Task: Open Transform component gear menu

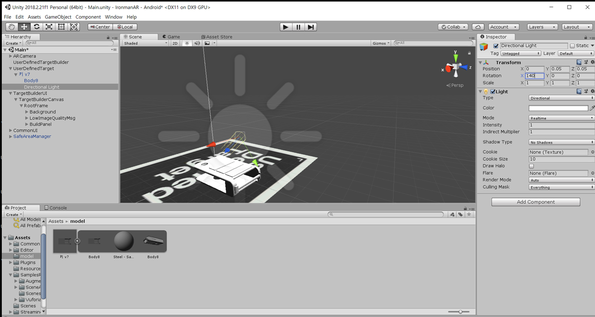Action: [592, 62]
